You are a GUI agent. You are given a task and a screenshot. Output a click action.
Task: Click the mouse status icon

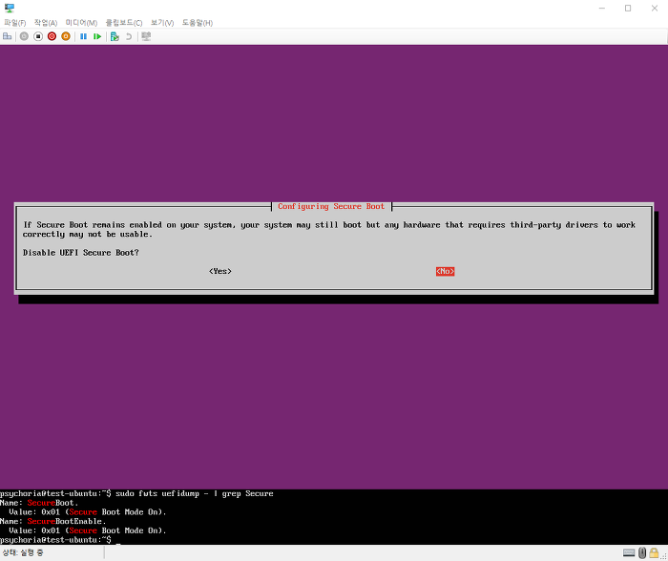click(642, 553)
